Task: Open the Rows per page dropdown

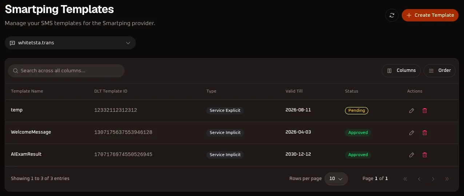Action: pos(336,179)
